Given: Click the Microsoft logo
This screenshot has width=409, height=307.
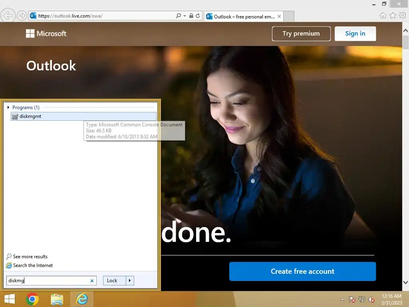Looking at the screenshot, I should [46, 34].
